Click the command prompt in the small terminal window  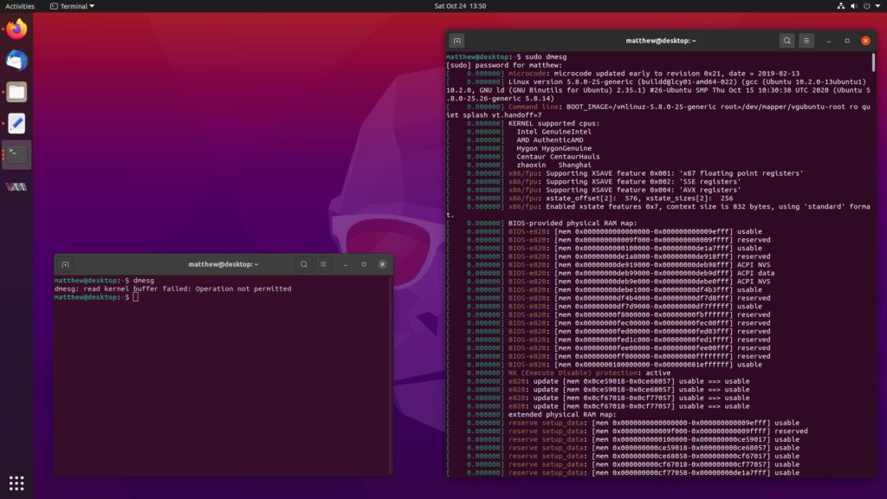click(x=135, y=297)
